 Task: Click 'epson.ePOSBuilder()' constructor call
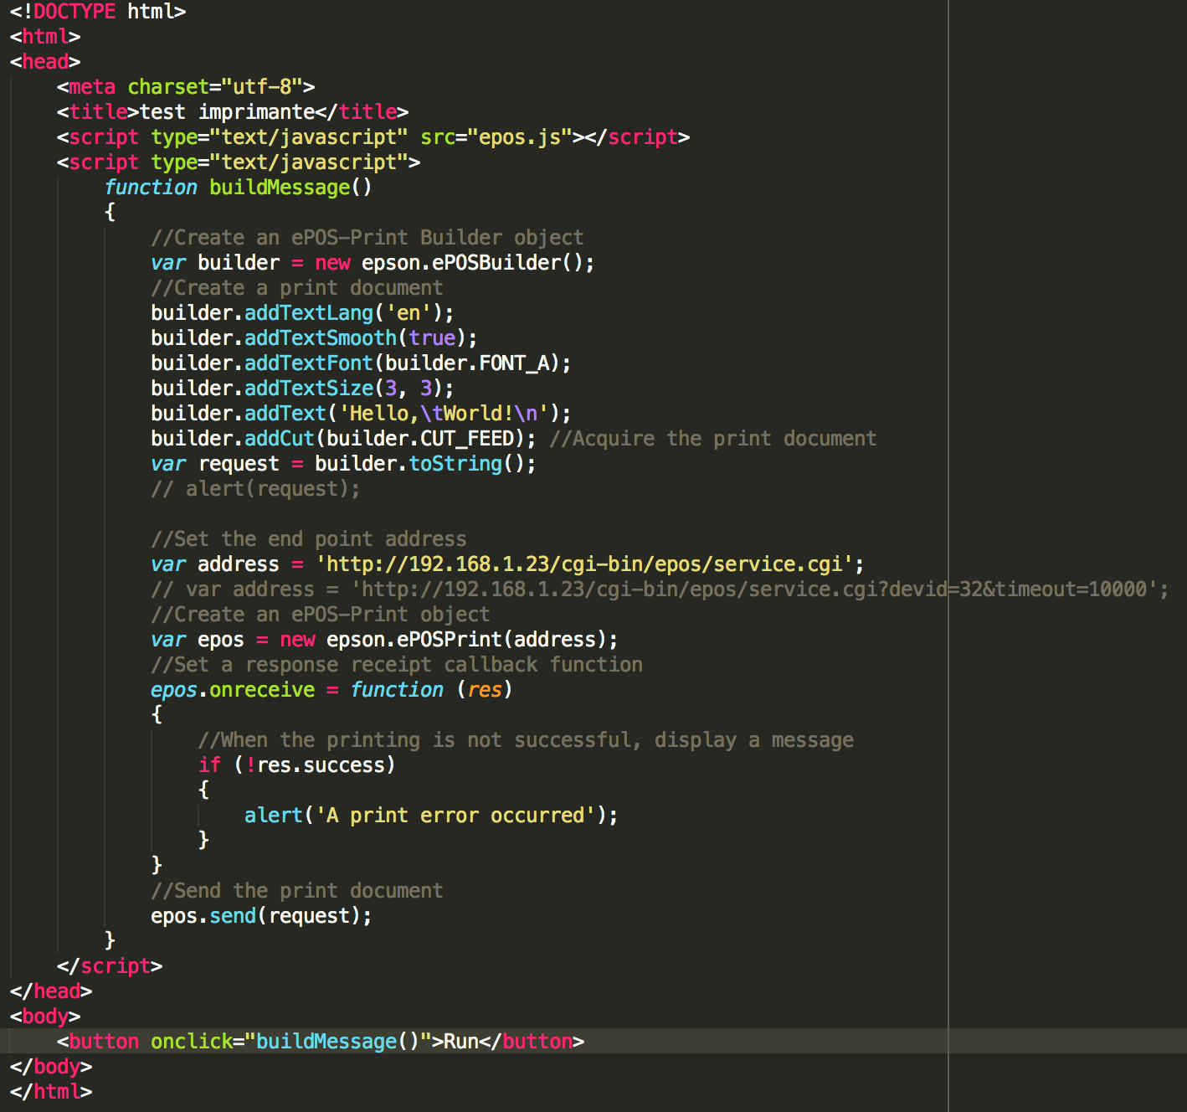coord(473,263)
